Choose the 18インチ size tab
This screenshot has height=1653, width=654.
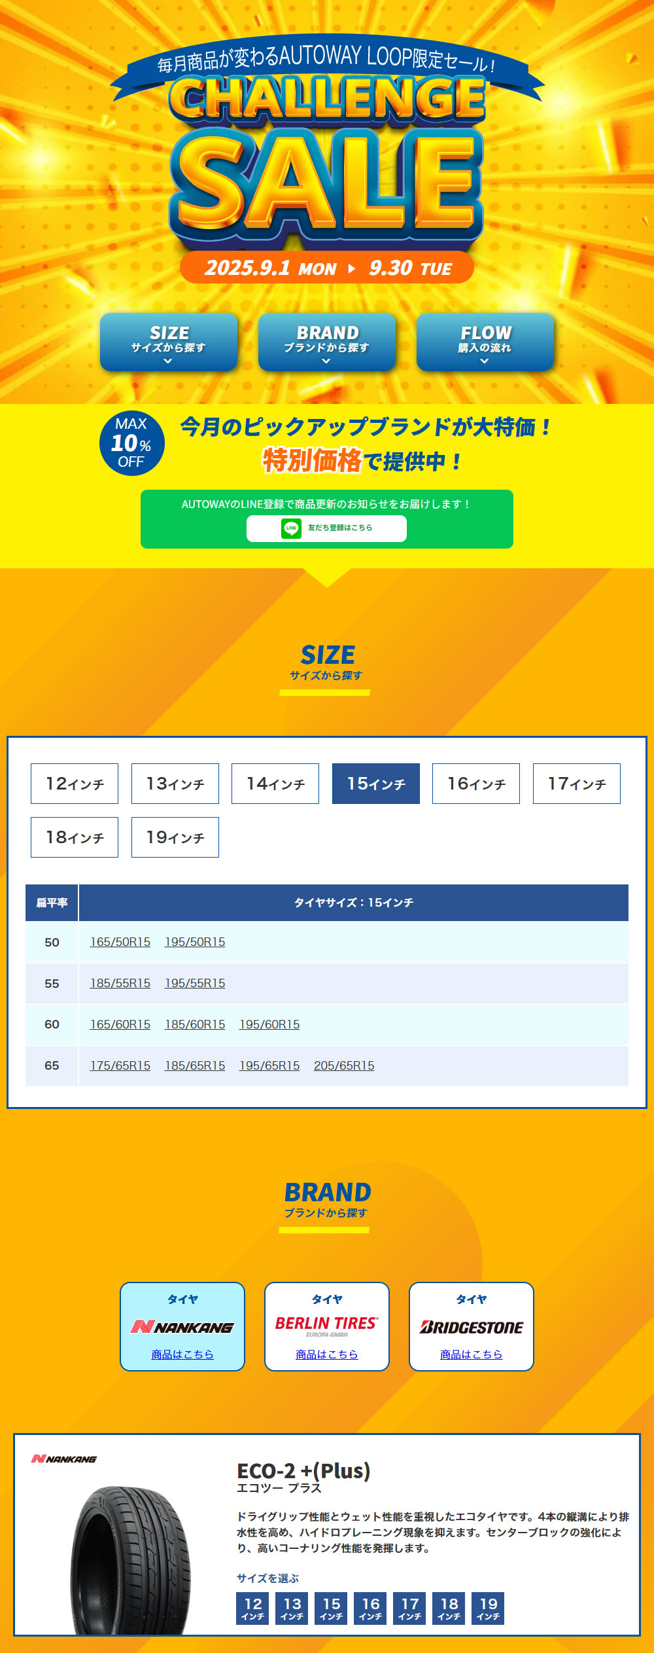click(75, 837)
